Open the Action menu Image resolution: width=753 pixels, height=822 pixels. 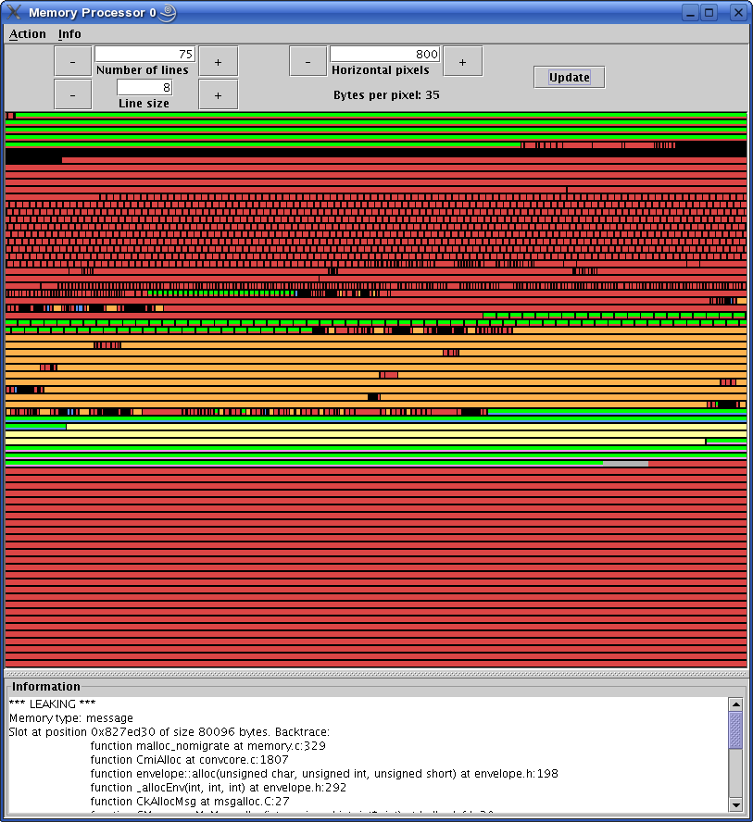click(x=27, y=34)
